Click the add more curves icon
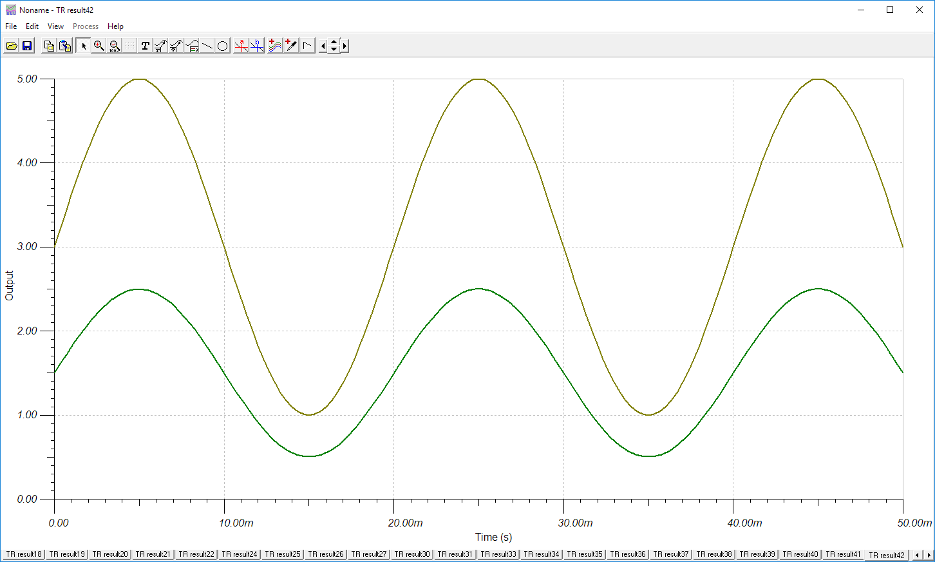Viewport: 935px width, 562px height. point(275,46)
